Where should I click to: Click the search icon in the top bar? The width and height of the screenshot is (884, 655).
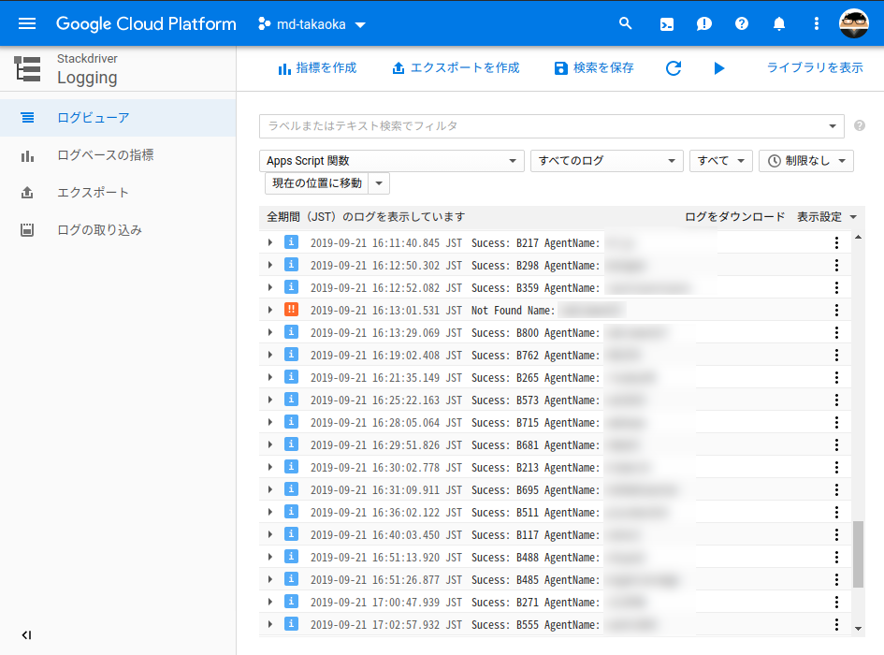tap(626, 23)
